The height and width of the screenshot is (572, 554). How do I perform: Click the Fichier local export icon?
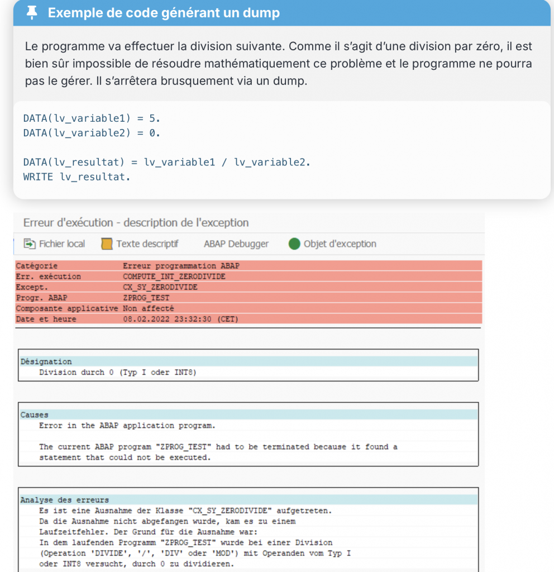pyautogui.click(x=29, y=244)
